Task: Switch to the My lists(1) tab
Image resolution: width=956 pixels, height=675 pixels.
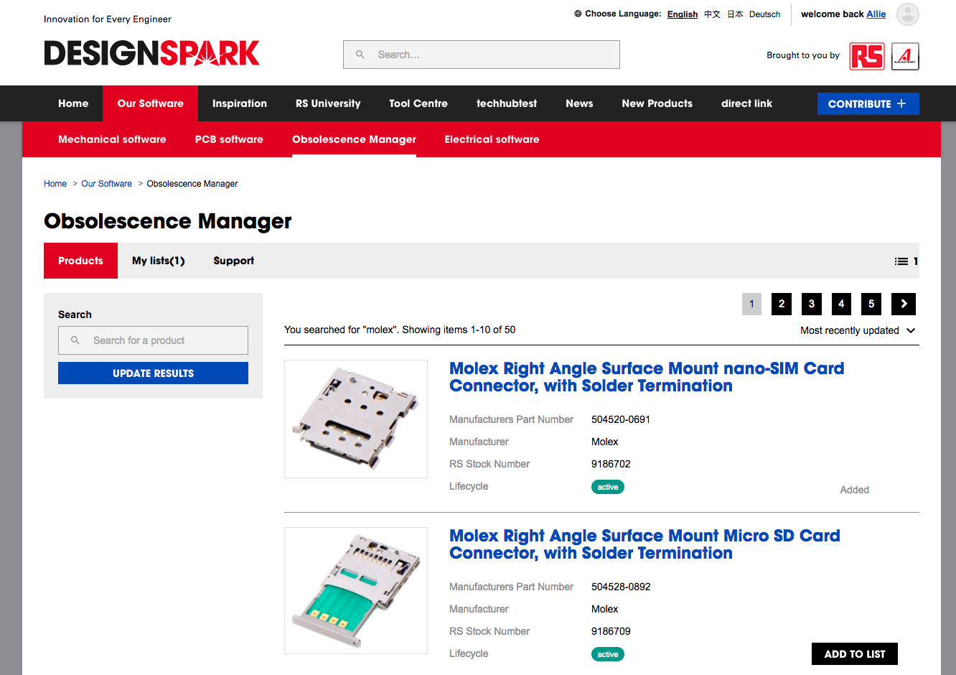Action: pyautogui.click(x=159, y=261)
